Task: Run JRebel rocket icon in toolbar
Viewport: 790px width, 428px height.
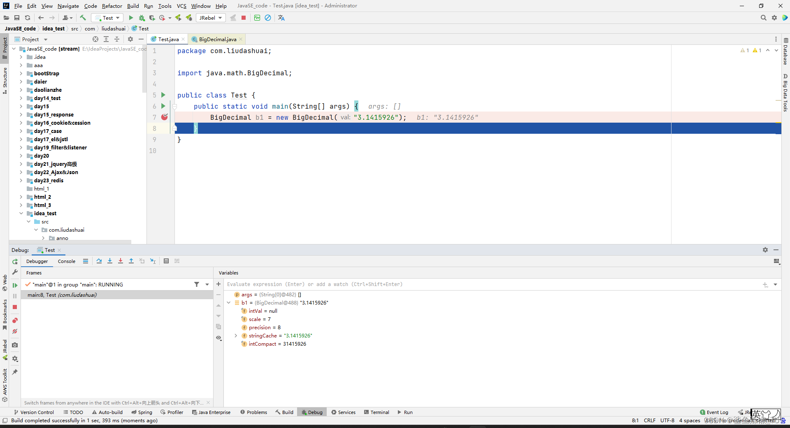Action: pos(178,18)
